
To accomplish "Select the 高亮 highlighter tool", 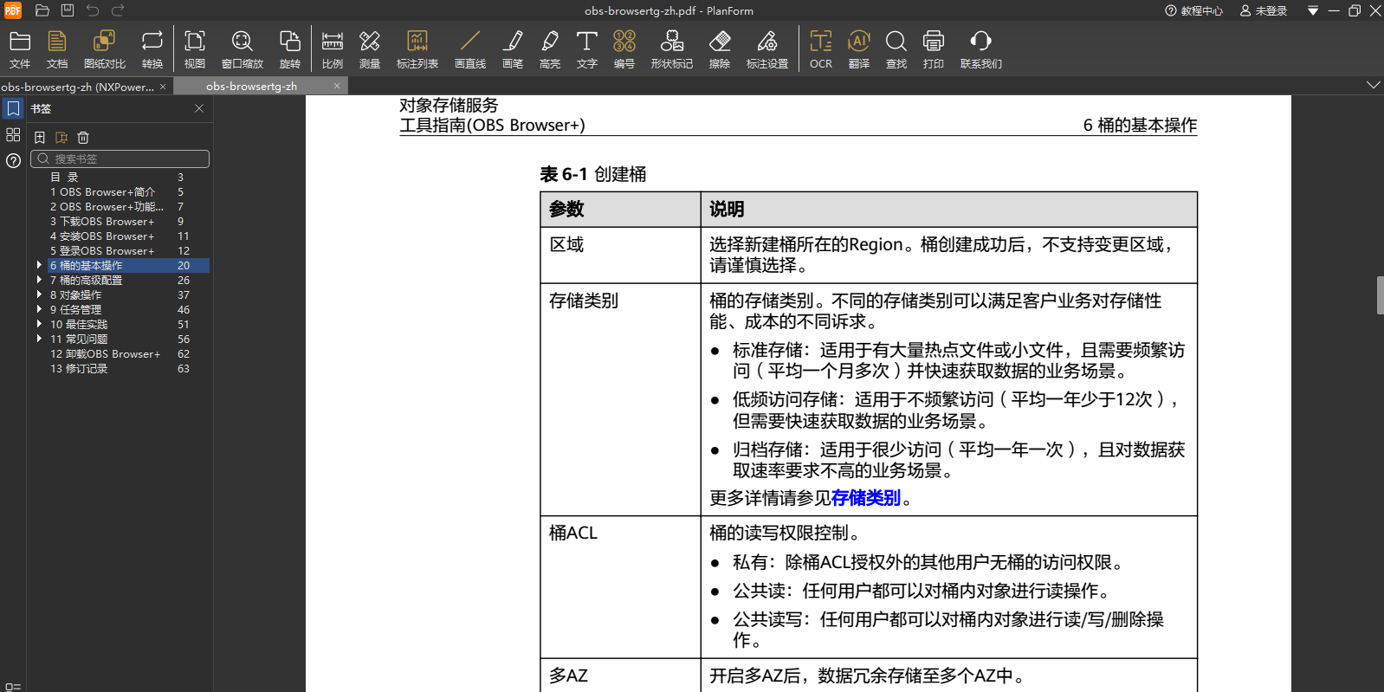I will pos(549,49).
